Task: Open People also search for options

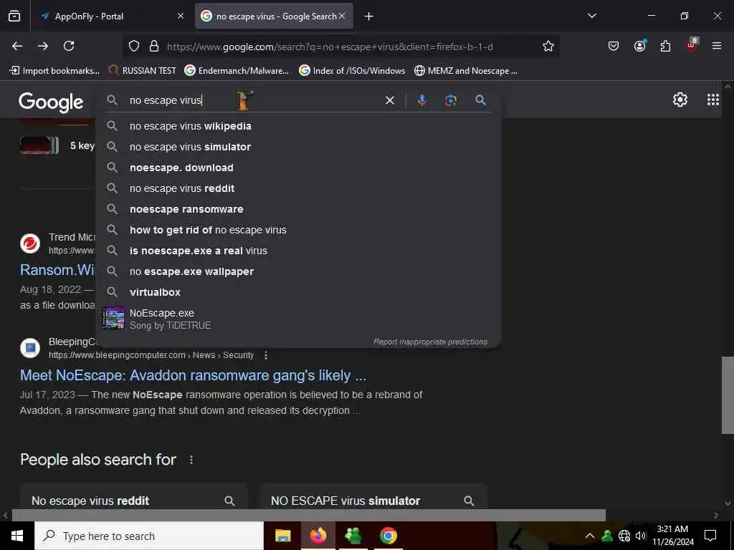Action: coord(191,460)
